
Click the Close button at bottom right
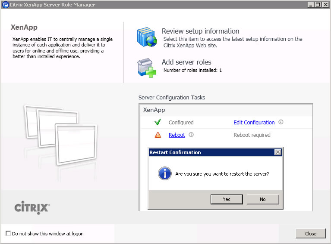point(311,234)
